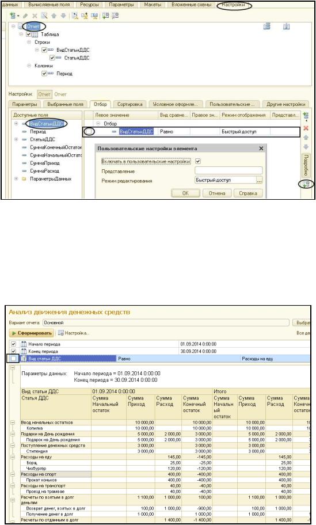
Task: Open the Другие настройки tab
Action: [286, 104]
